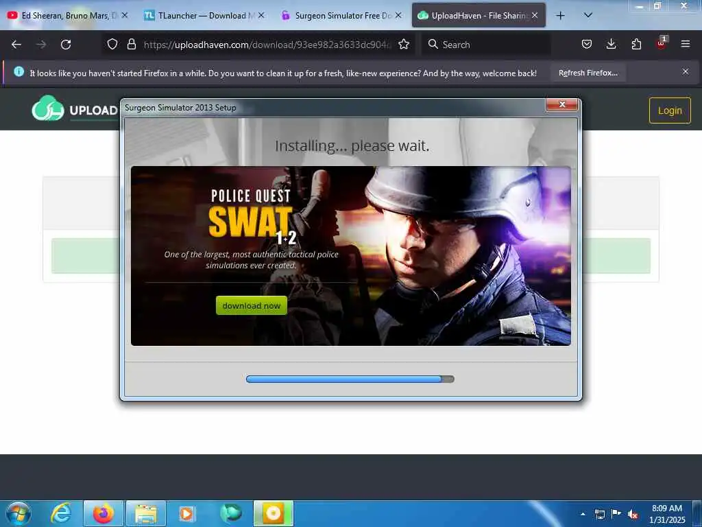The height and width of the screenshot is (527, 702).
Task: Close the Surgeon Simulator Free Download tab
Action: (398, 15)
